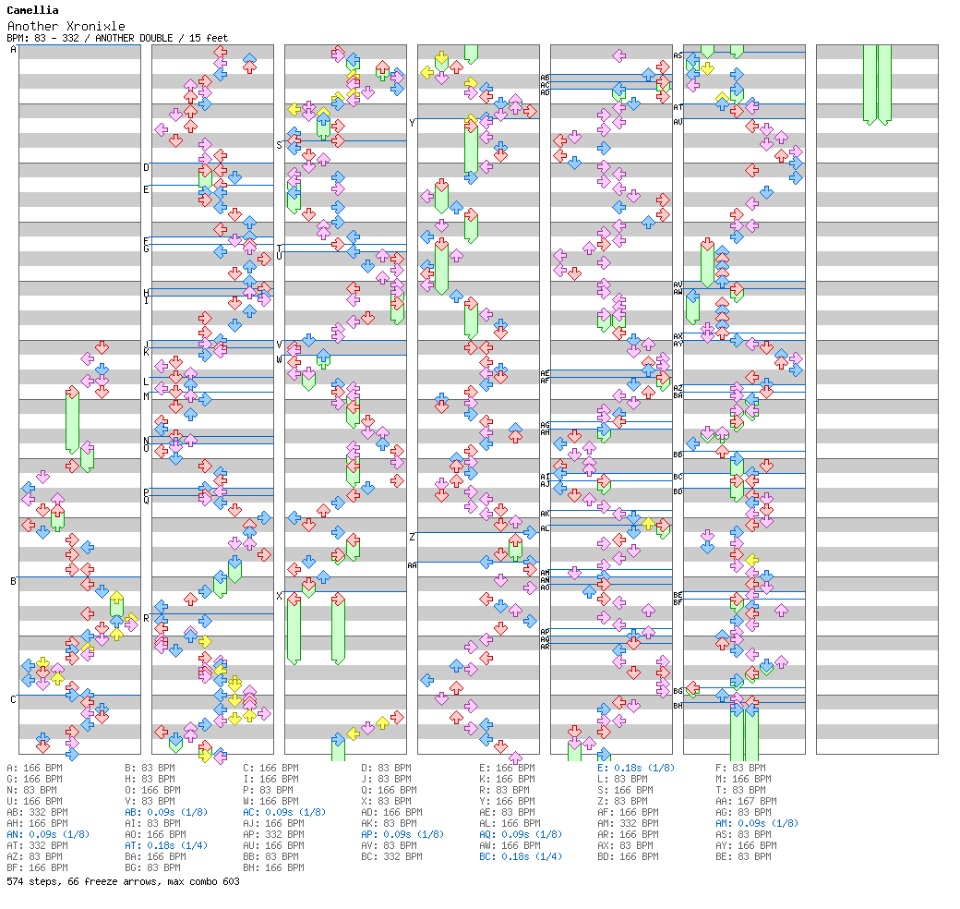Click the "BPM: 83 - 332 / ANOTHER DOUBLE / 15 feet" line
The width and height of the screenshot is (960, 909).
117,38
